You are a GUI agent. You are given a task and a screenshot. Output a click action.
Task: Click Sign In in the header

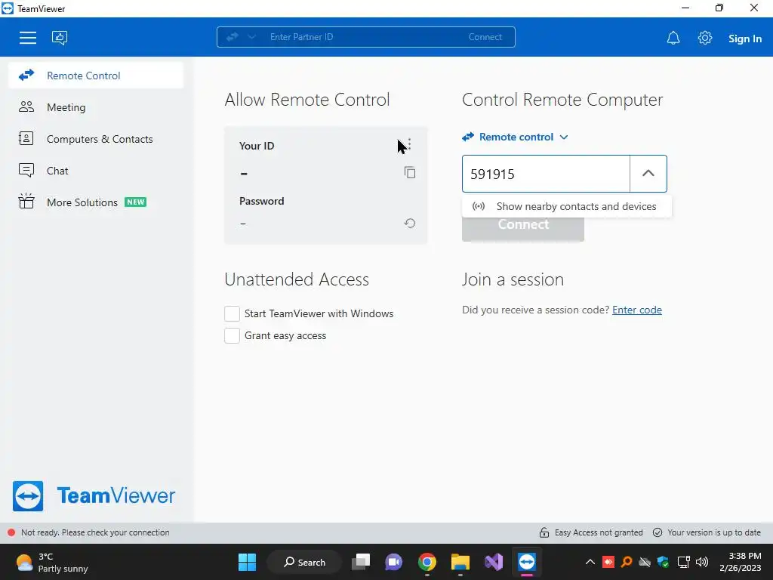(745, 39)
